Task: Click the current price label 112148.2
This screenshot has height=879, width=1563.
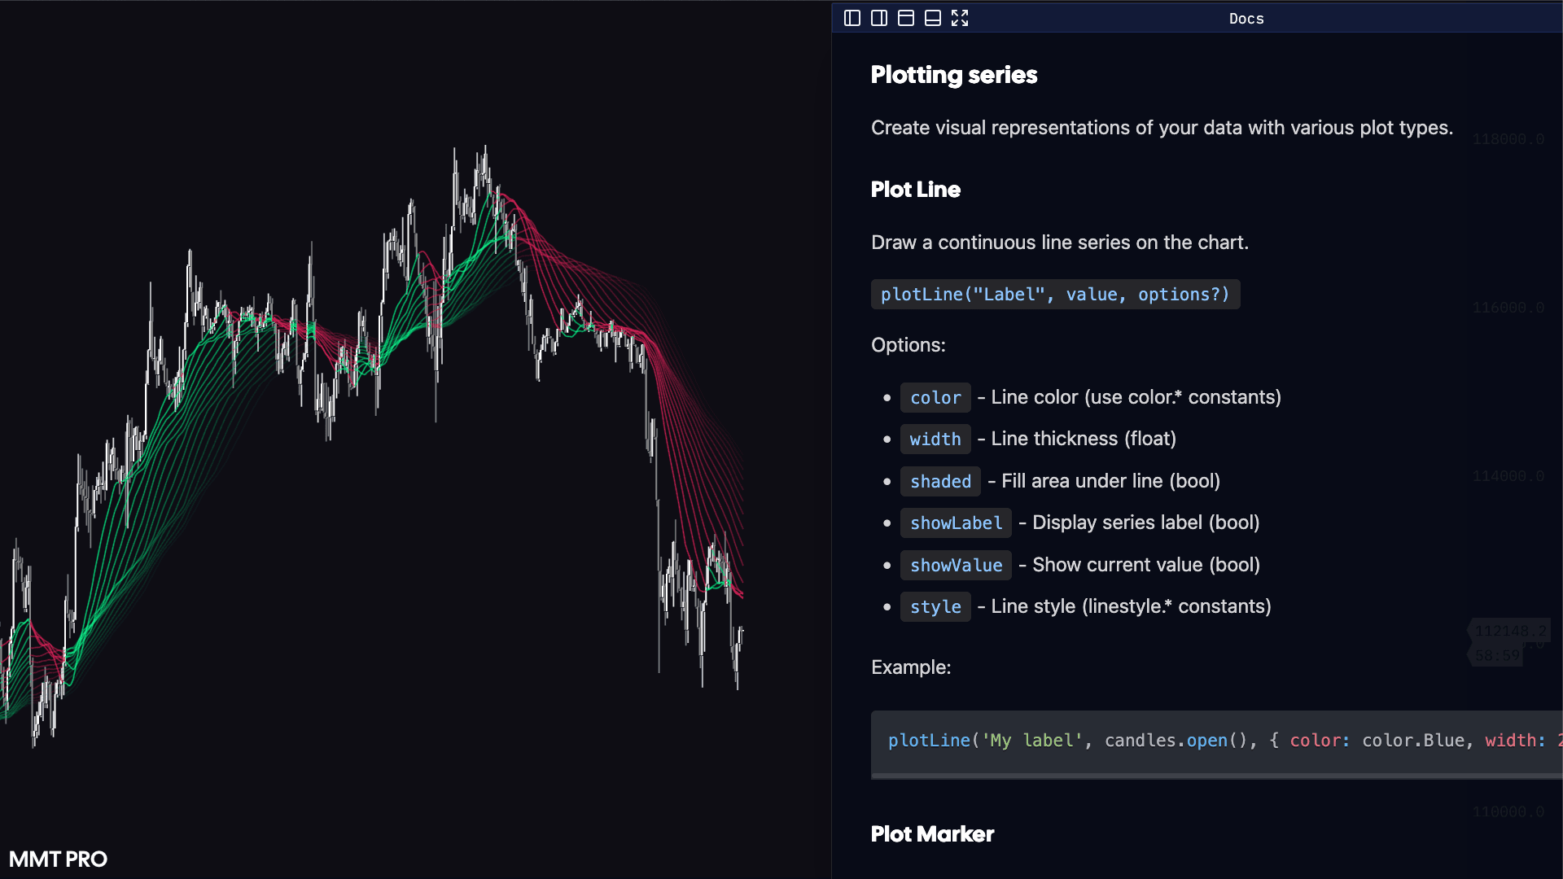Action: (1510, 631)
